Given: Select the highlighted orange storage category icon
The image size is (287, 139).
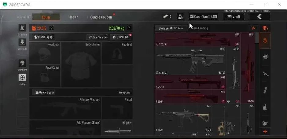Looking at the screenshot, I should [265, 41].
